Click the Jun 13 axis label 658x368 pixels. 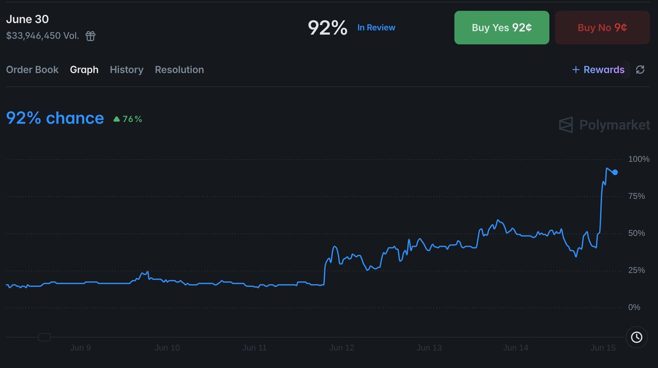coord(429,348)
